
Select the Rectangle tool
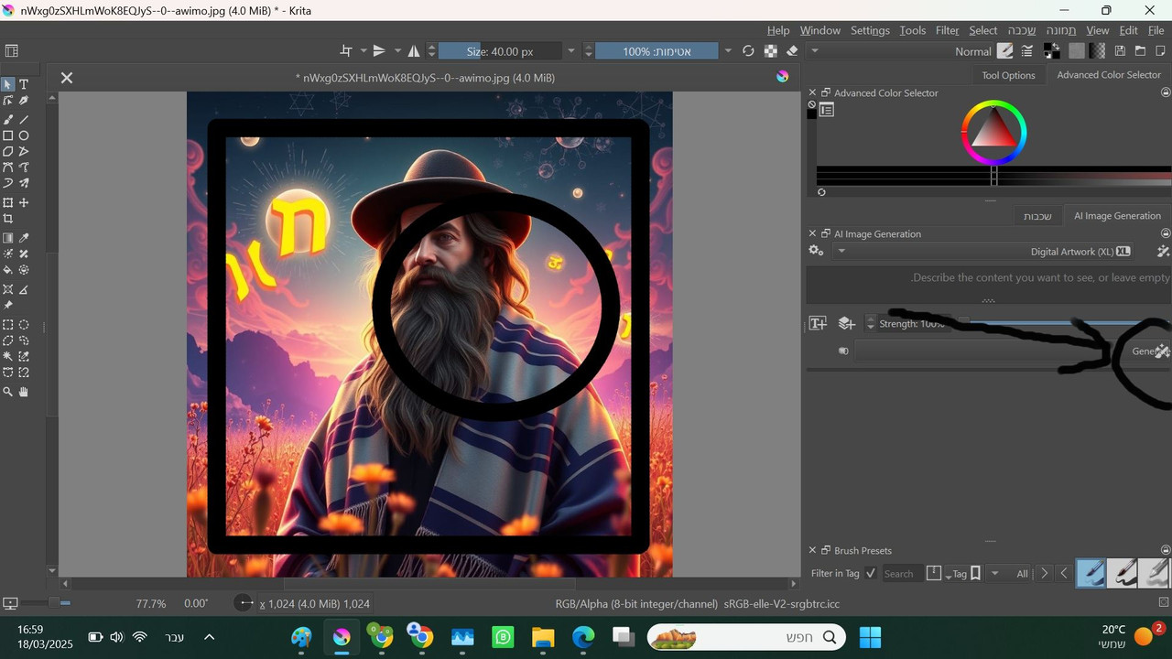(8, 135)
